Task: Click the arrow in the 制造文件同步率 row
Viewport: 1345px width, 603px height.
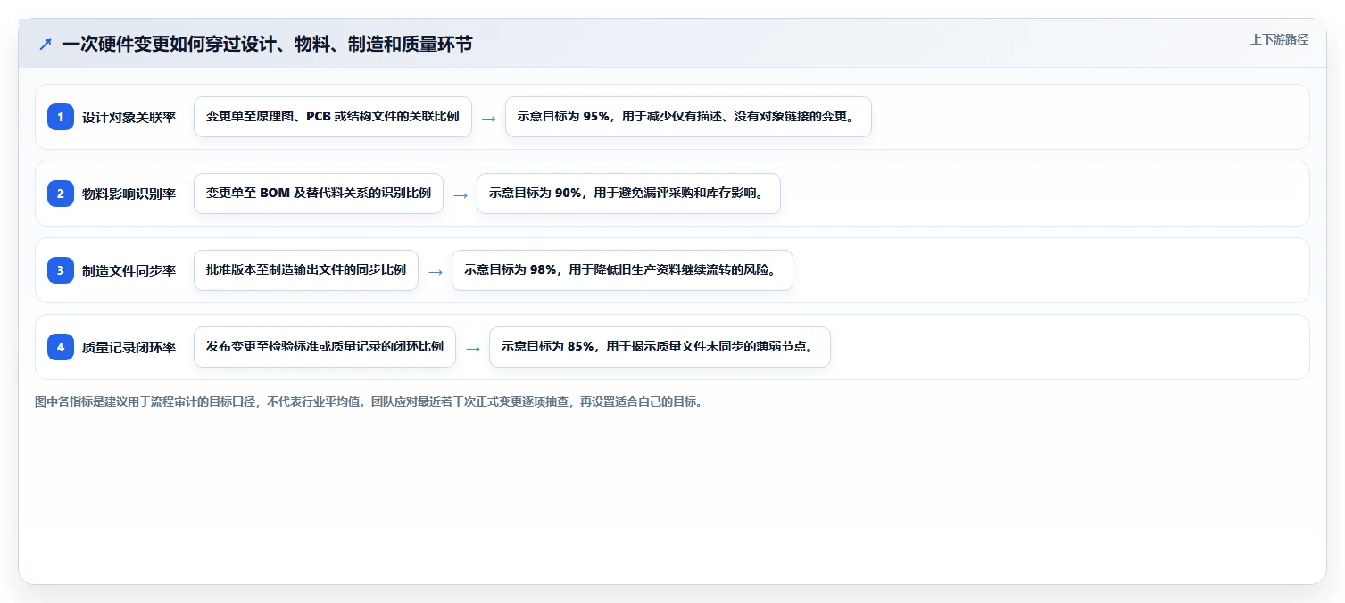Action: click(435, 271)
